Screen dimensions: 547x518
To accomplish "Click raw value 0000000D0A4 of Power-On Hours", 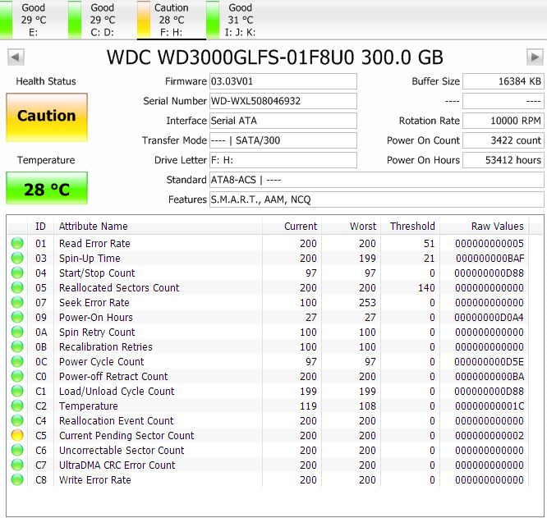I will coord(489,318).
